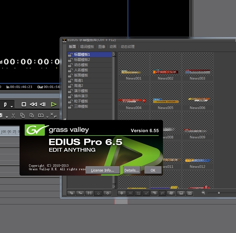Select 版面模板 category

pyautogui.click(x=90, y=75)
